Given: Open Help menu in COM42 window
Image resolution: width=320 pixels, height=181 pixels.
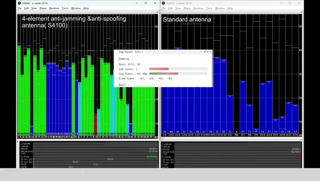Looking at the screenshot, I should tap(86, 8).
